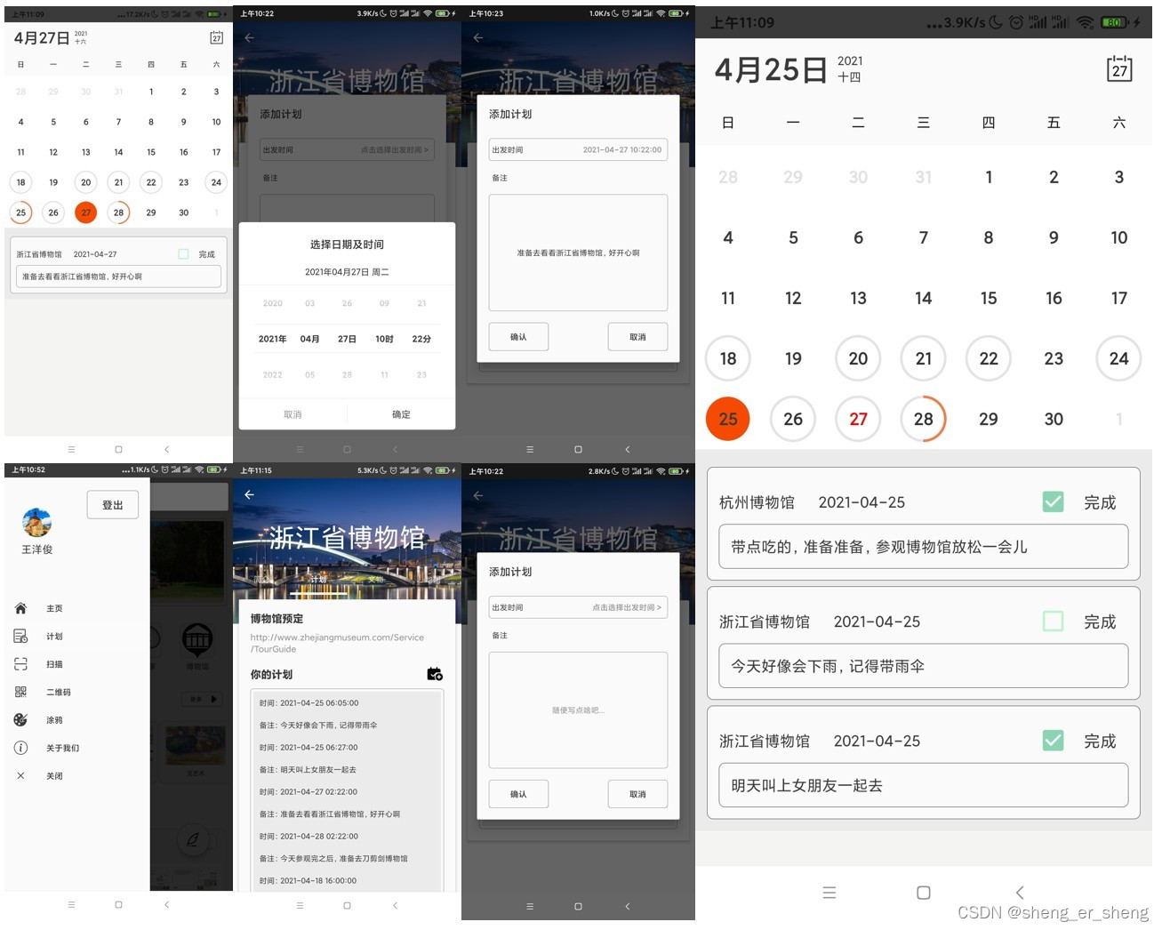
Task: Pick hour 11 in the date picker
Action: (x=384, y=375)
